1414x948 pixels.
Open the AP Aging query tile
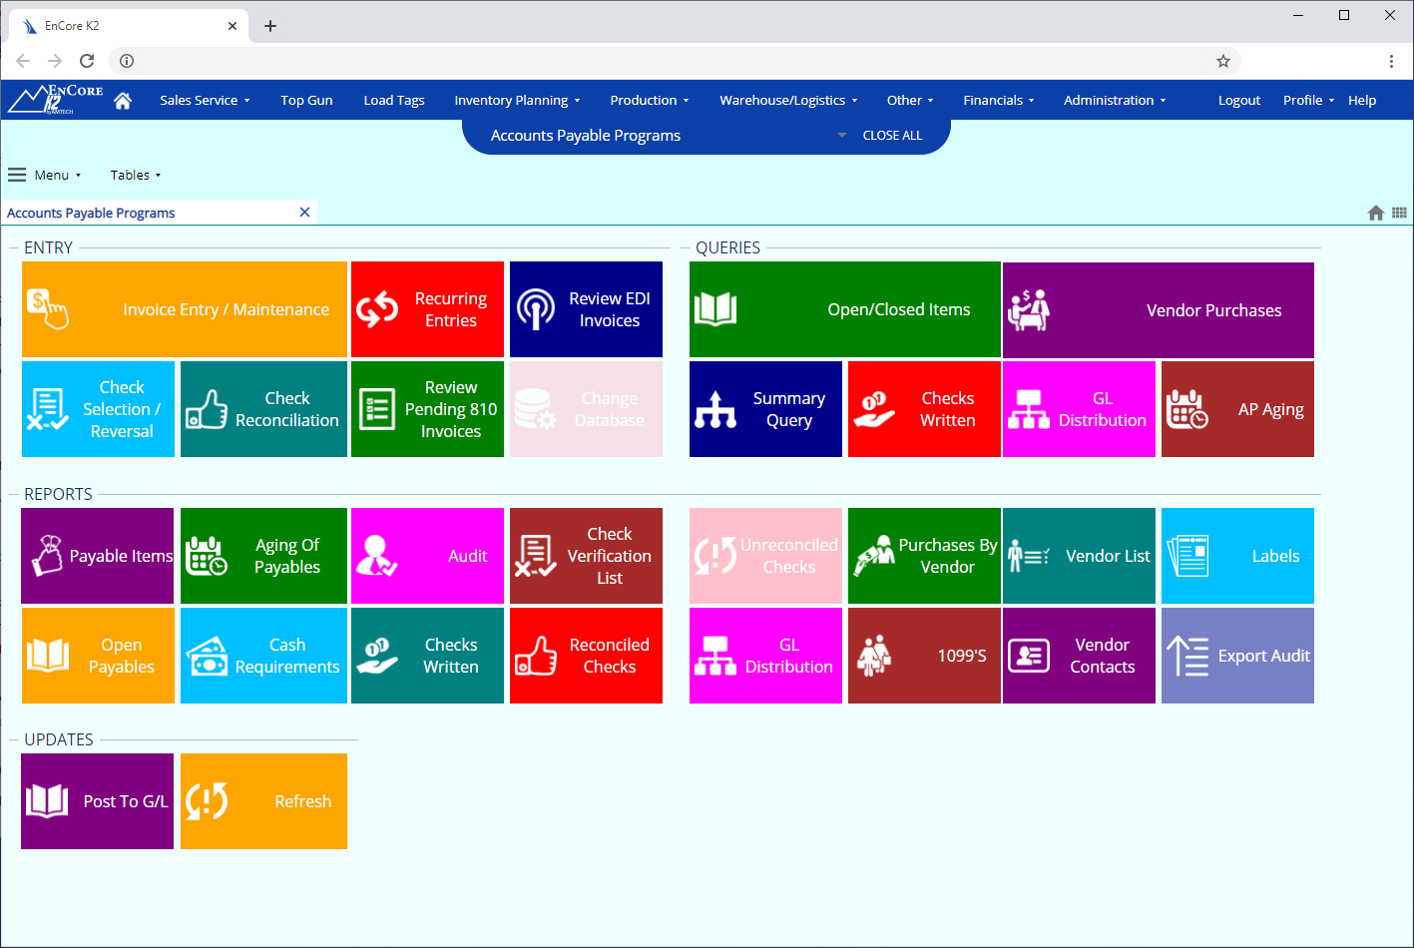click(1237, 409)
